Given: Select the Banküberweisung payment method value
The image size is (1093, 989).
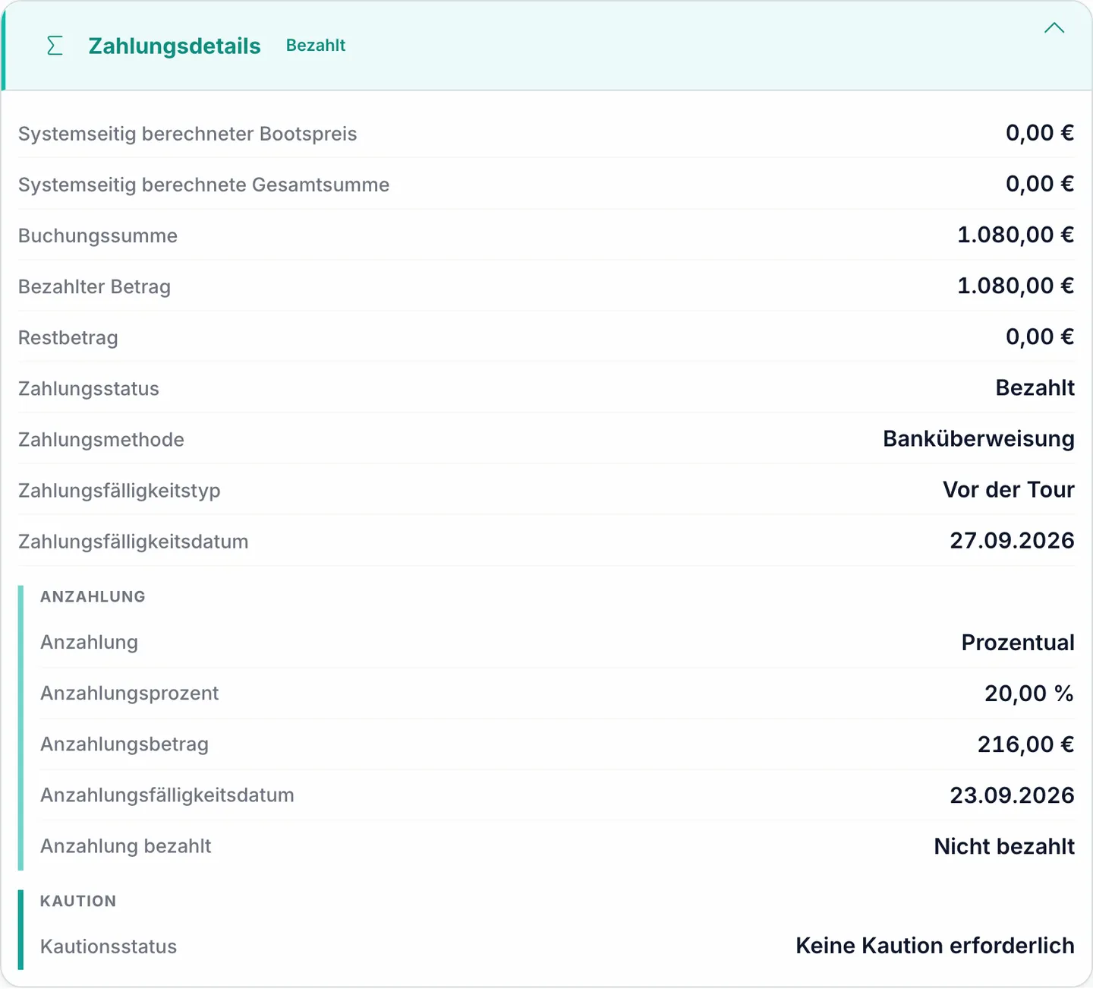Looking at the screenshot, I should [979, 438].
